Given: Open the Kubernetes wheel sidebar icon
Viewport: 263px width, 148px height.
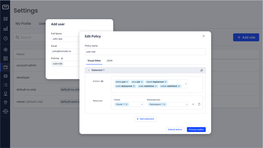Looking at the screenshot, I should (6, 50).
